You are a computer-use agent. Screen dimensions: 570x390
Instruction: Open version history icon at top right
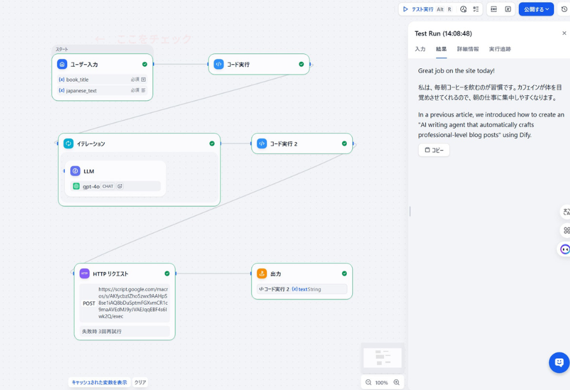(564, 9)
